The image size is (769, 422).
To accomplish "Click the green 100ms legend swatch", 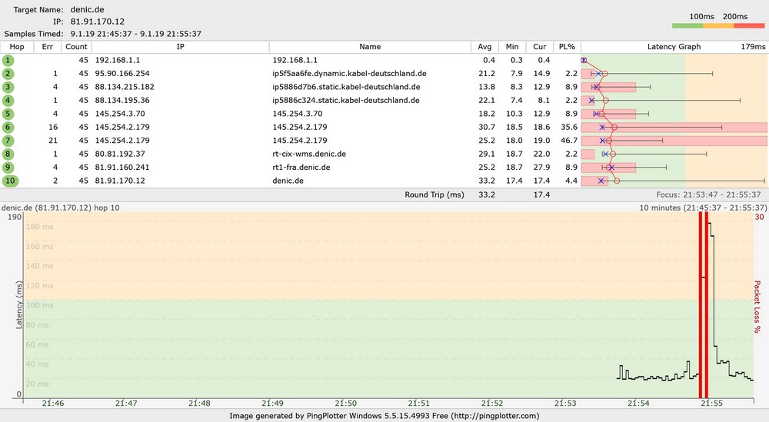I will click(x=687, y=25).
